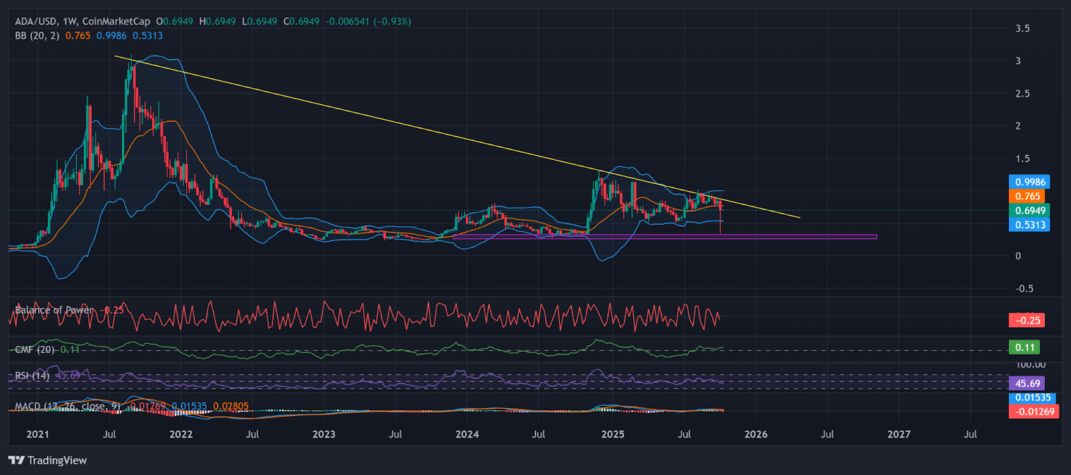The width and height of the screenshot is (1071, 475).
Task: Jump to 2026 on the time axis
Action: pos(756,434)
